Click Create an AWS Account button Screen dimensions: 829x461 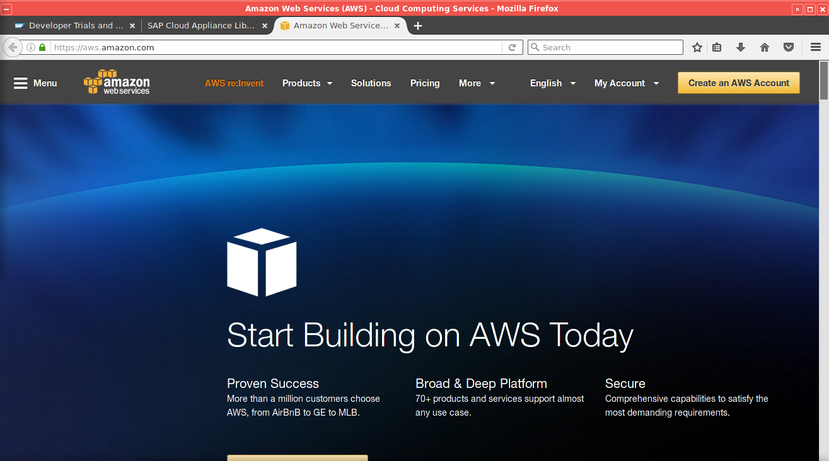tap(739, 83)
